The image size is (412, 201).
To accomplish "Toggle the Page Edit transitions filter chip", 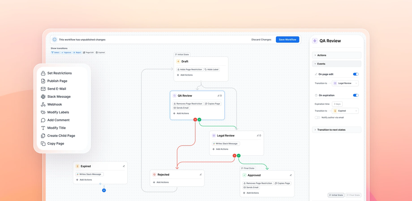I will click(x=88, y=52).
